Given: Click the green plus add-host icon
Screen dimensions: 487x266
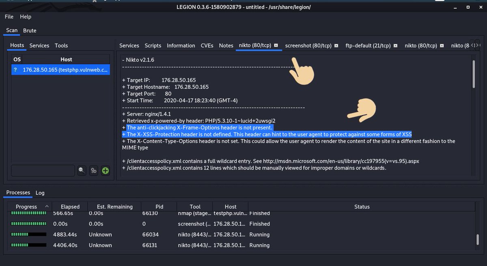Looking at the screenshot, I should 105,171.
